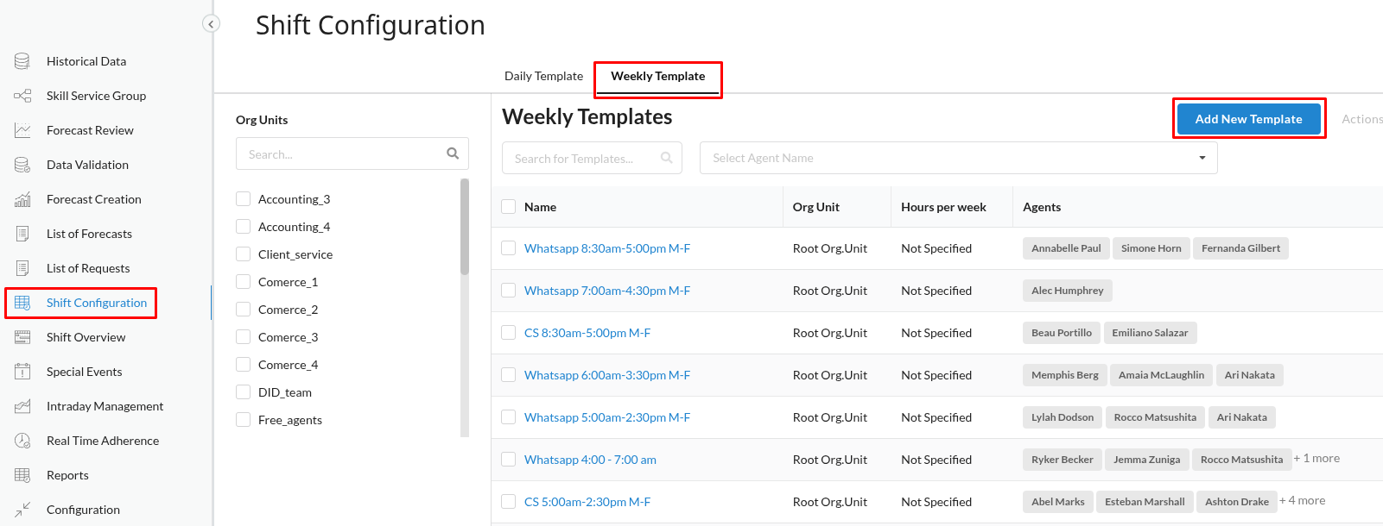Viewport: 1383px width, 526px height.
Task: Click the Forecast Review chart icon
Action: click(x=22, y=130)
